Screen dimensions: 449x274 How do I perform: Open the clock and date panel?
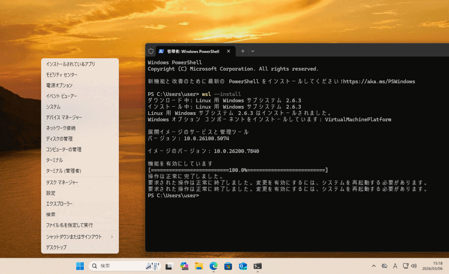pos(431,266)
